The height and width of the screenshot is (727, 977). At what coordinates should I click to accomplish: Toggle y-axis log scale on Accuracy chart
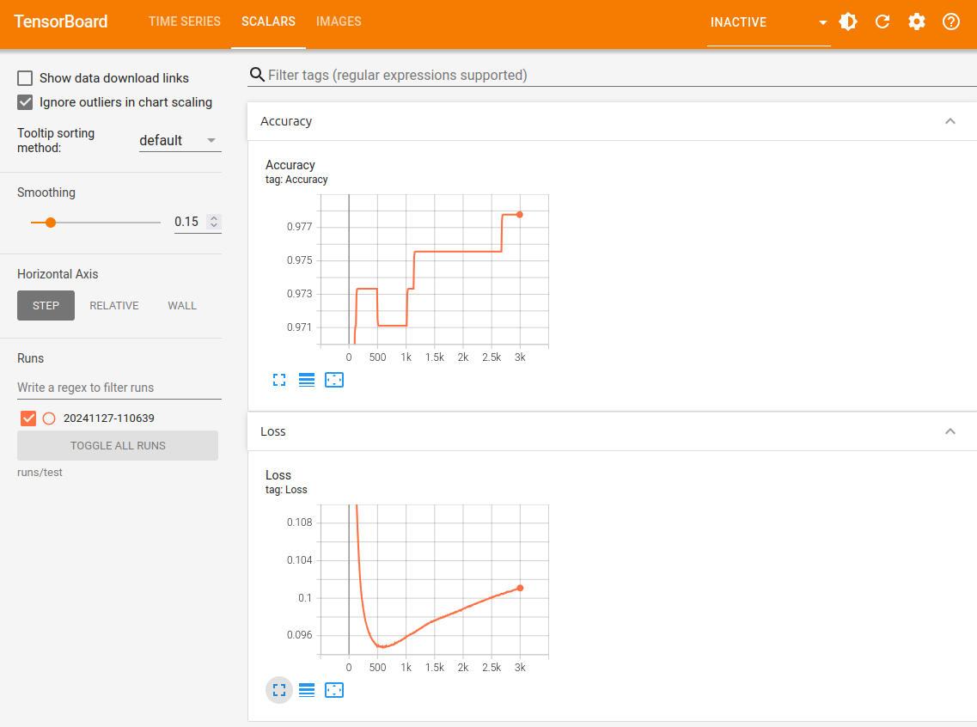pos(307,380)
